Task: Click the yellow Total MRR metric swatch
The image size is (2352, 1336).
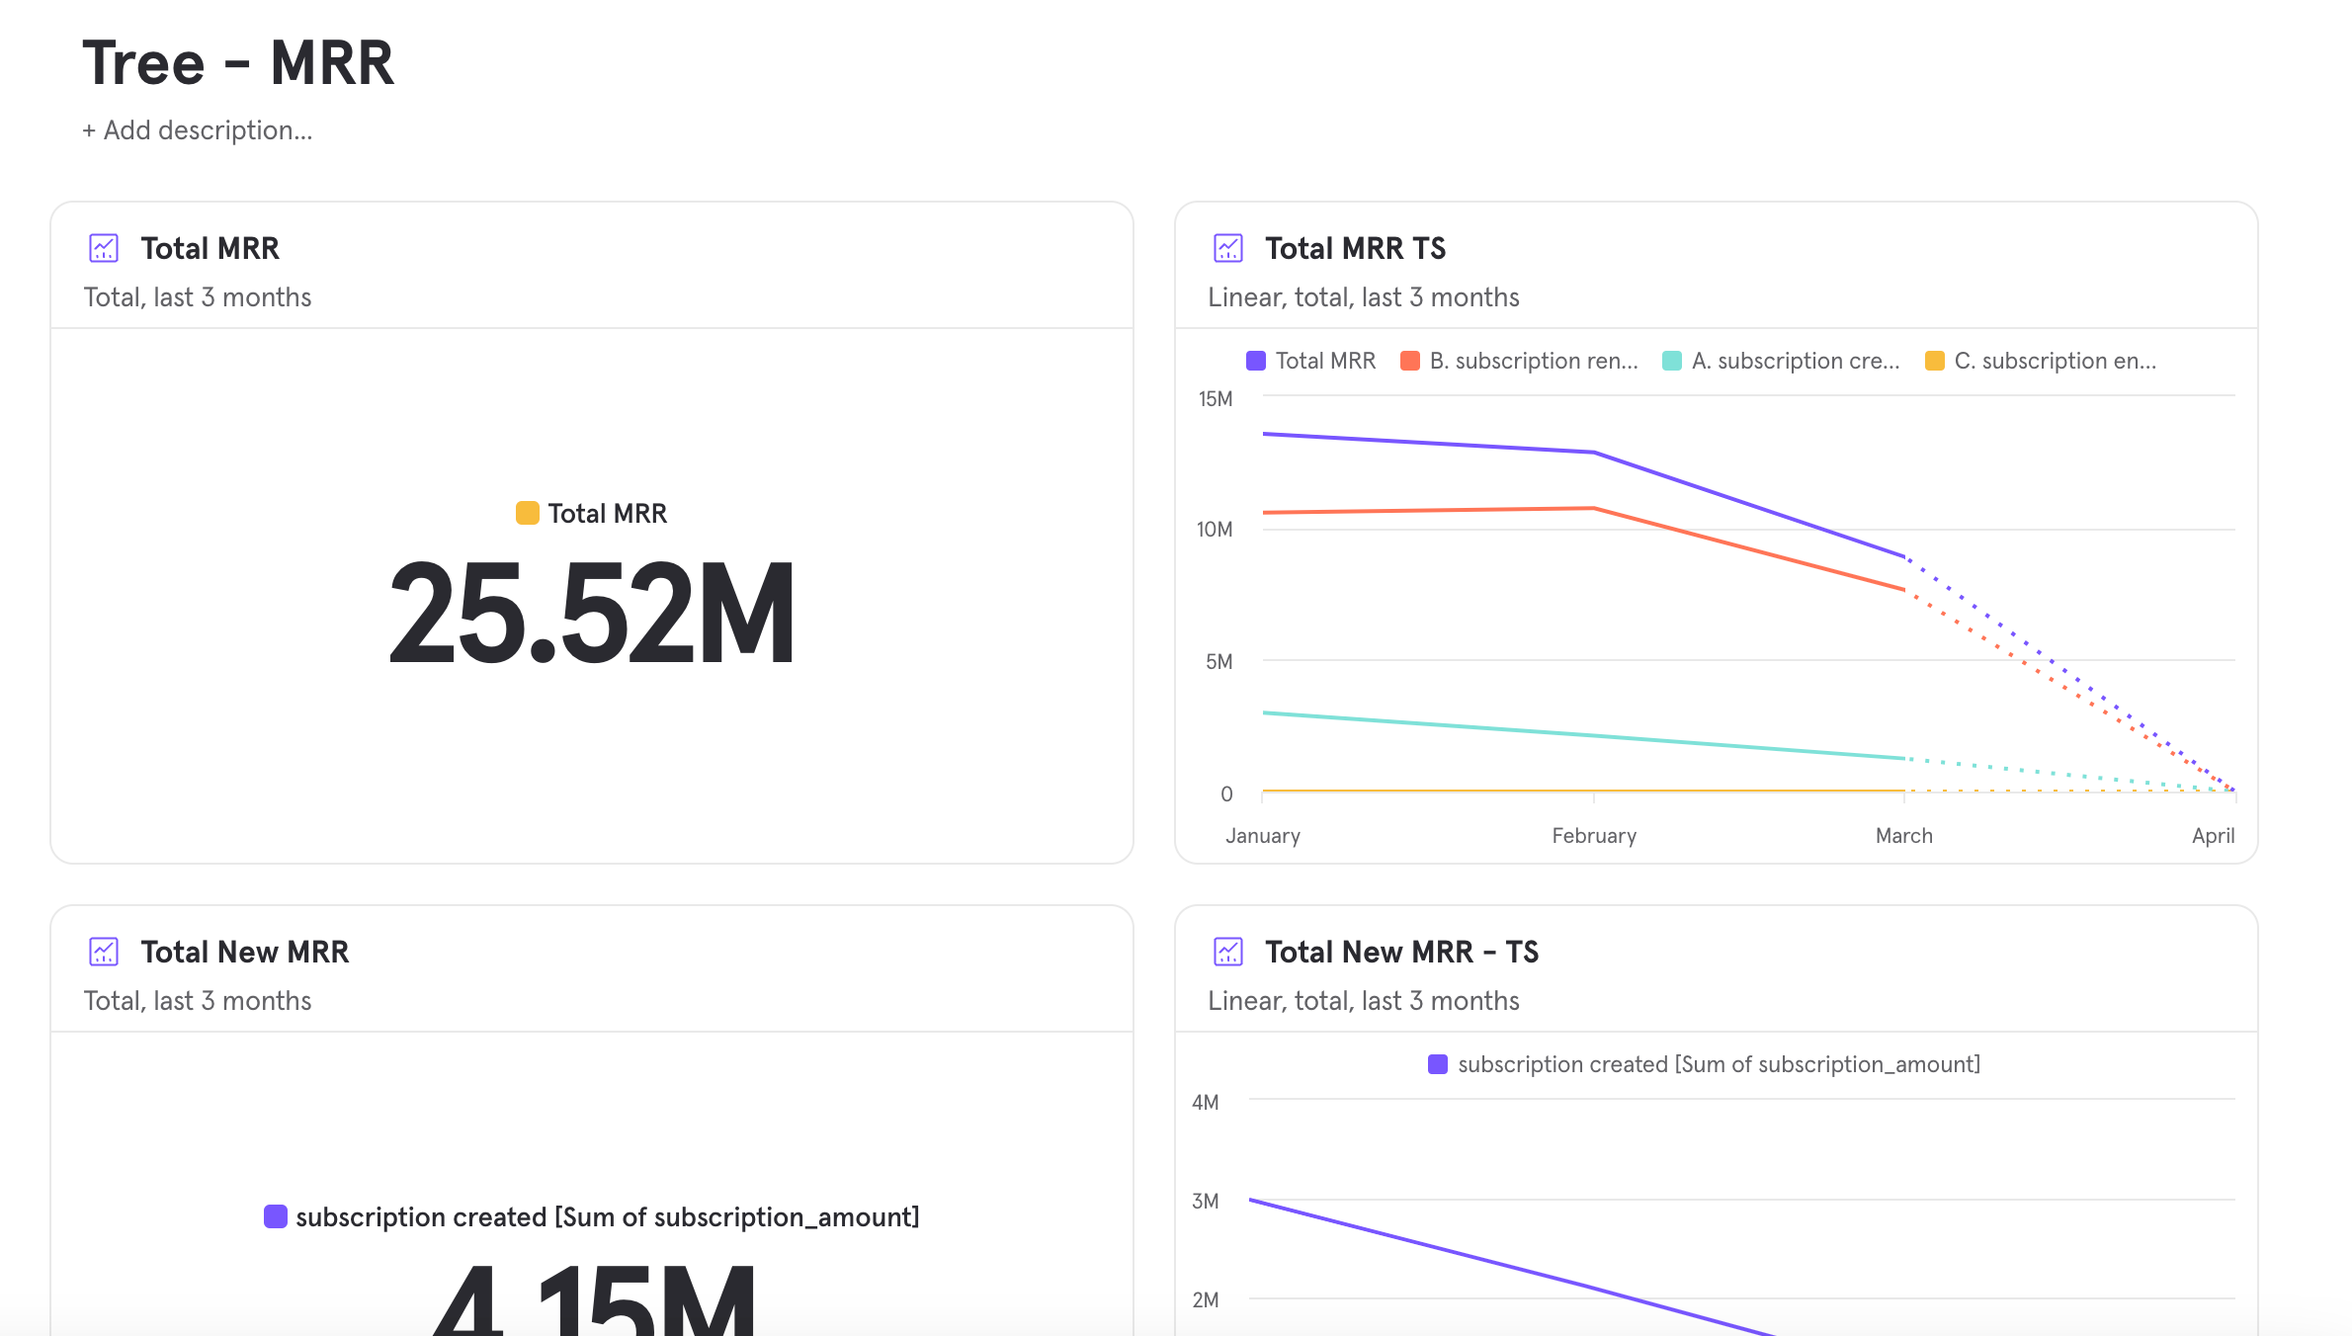Action: (x=528, y=513)
